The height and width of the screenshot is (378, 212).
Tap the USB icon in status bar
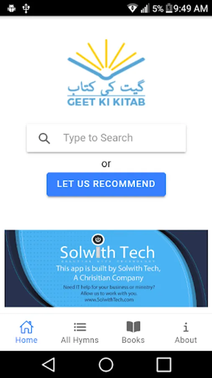tap(26, 8)
